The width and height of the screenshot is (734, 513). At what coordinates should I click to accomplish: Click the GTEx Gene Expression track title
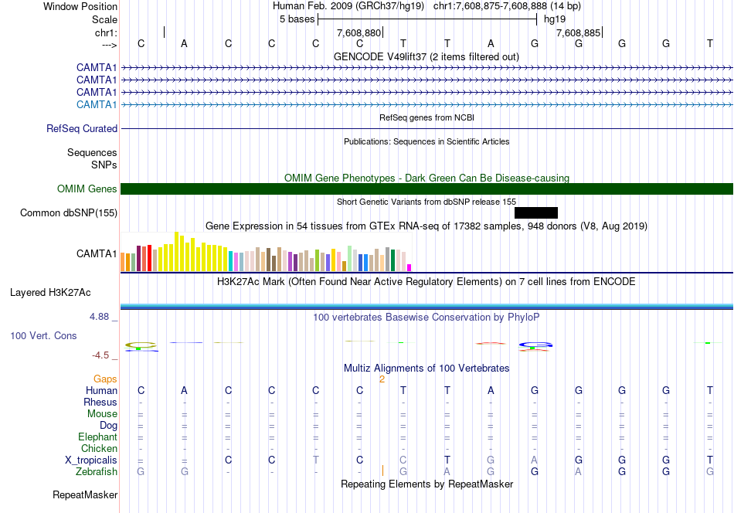426,226
